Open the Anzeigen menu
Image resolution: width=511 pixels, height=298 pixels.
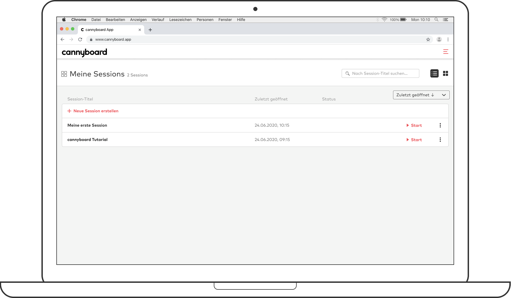[138, 20]
